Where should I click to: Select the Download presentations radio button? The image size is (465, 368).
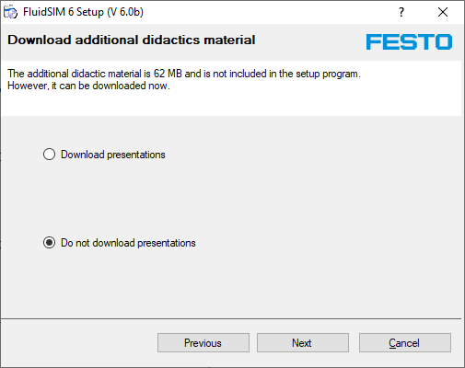pos(49,155)
